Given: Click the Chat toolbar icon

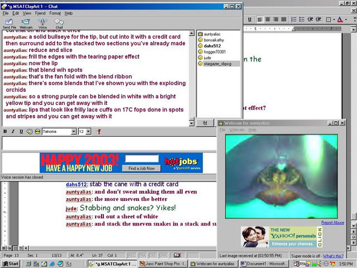Looking at the screenshot, I should pos(59,23).
